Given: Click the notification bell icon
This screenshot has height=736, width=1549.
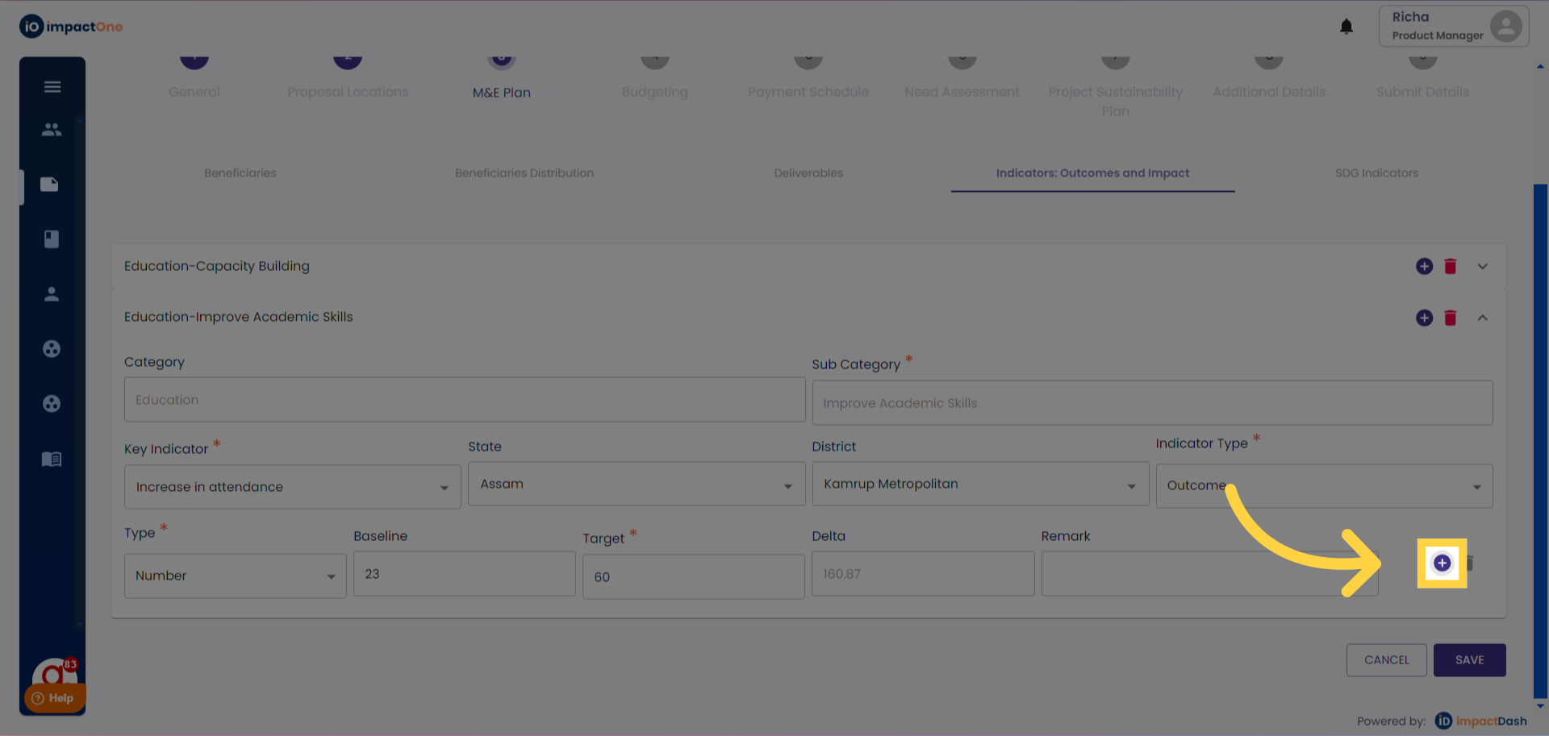Looking at the screenshot, I should coord(1346,27).
